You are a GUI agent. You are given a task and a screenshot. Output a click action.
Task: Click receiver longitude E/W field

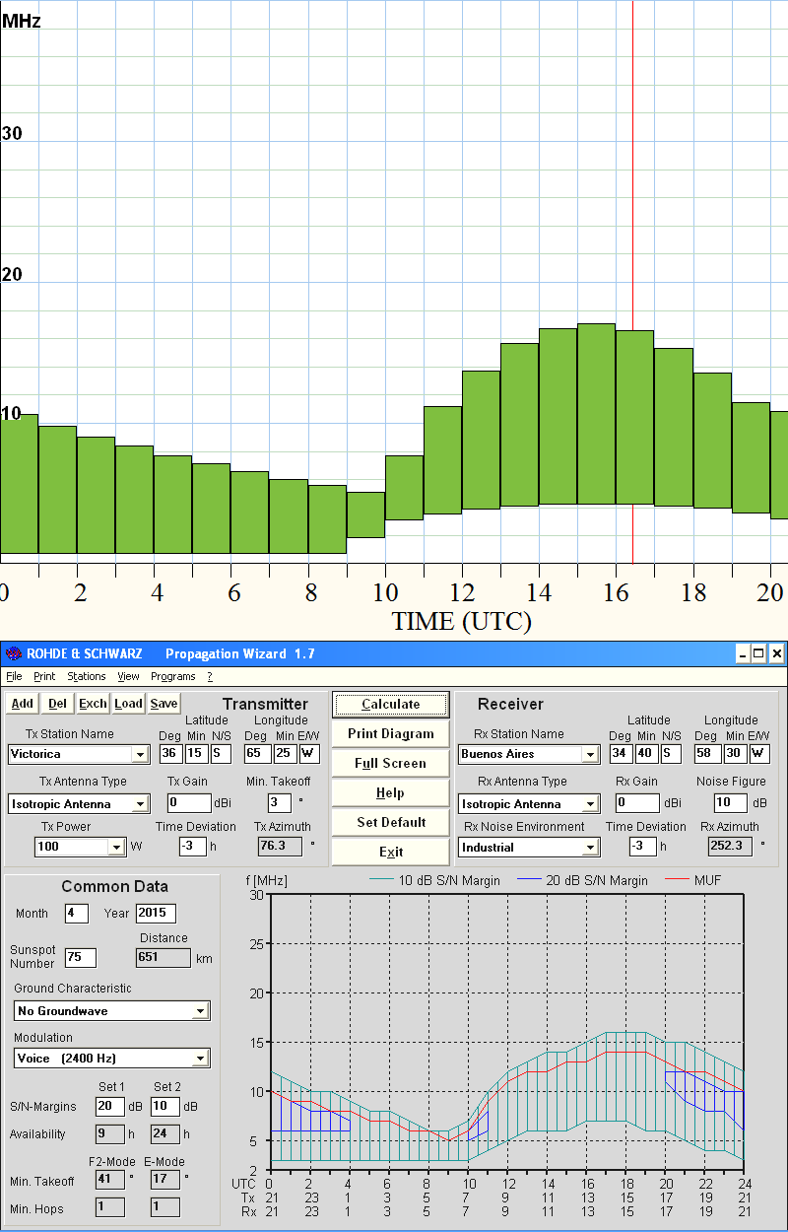coord(760,754)
